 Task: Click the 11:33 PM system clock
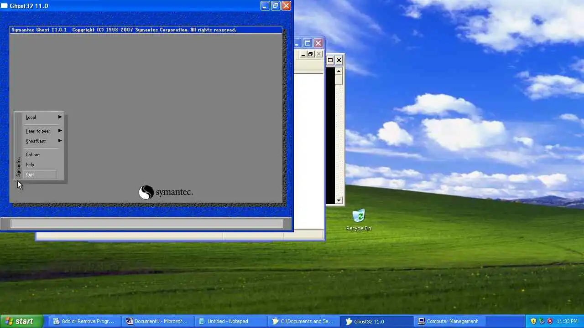click(567, 321)
